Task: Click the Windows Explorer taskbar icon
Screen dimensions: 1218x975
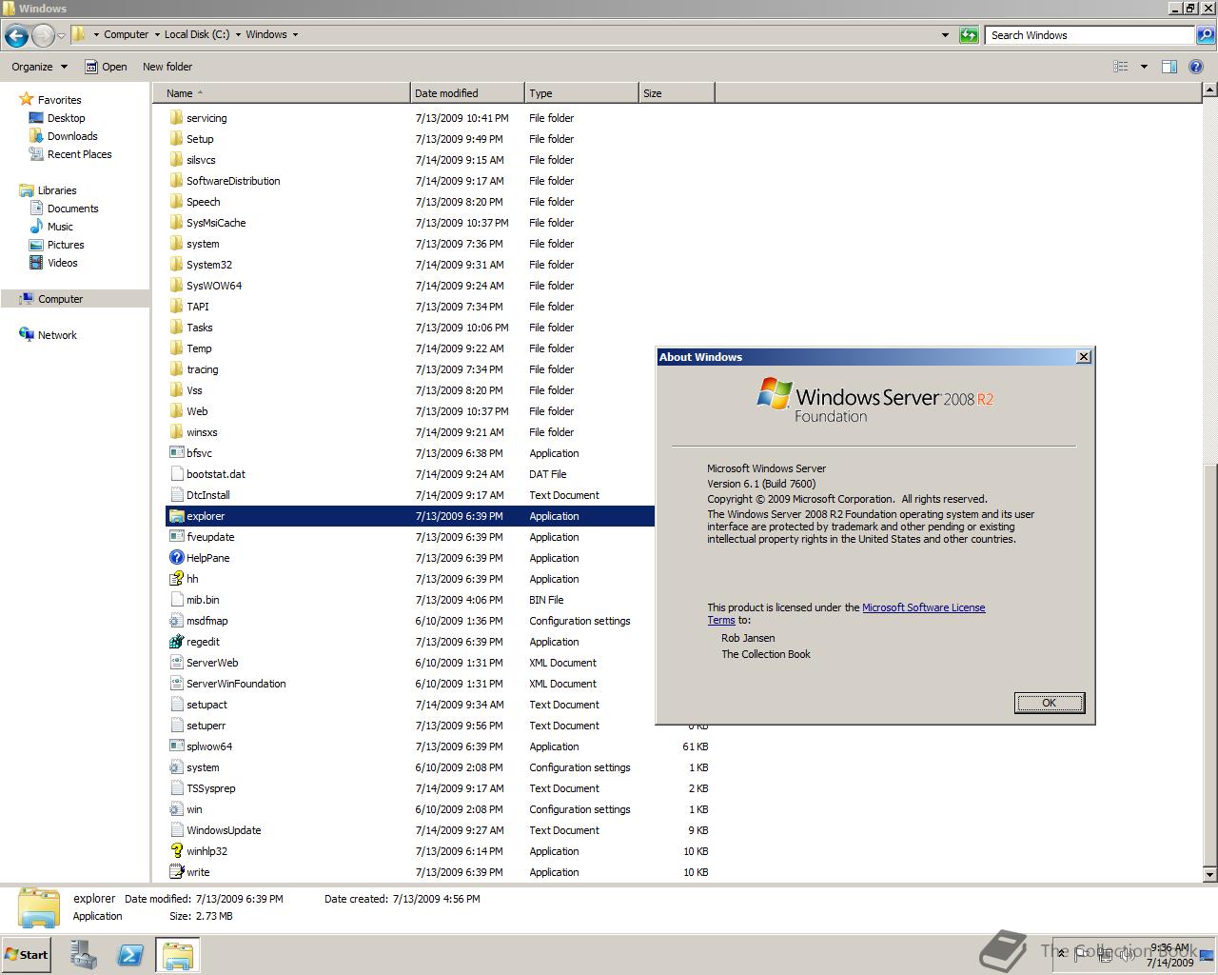Action: [178, 955]
